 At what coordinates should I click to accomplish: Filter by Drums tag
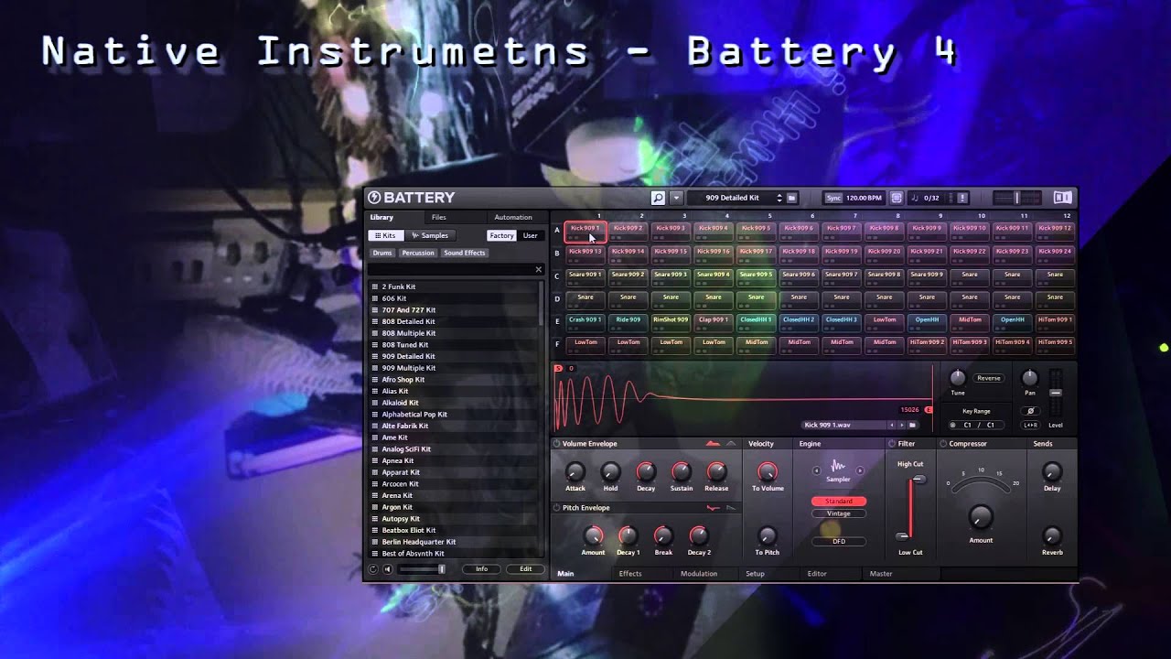click(x=382, y=253)
